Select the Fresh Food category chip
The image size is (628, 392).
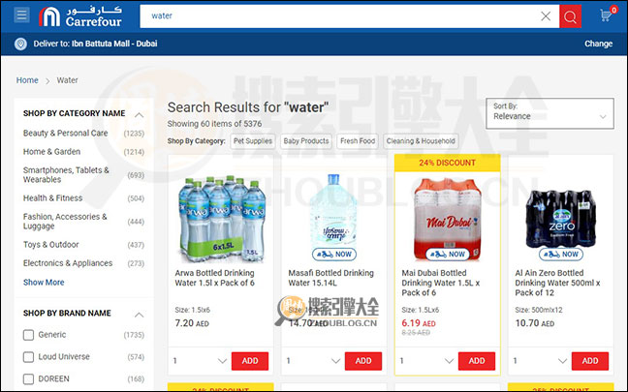(x=358, y=141)
